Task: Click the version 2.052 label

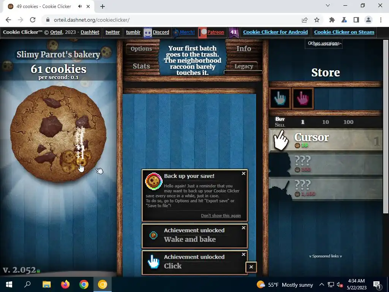Action: pos(19,270)
